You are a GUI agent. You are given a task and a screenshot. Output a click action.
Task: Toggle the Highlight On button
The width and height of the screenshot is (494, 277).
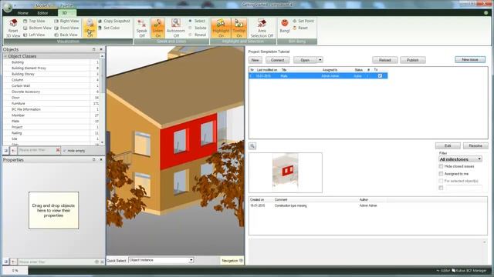click(221, 28)
